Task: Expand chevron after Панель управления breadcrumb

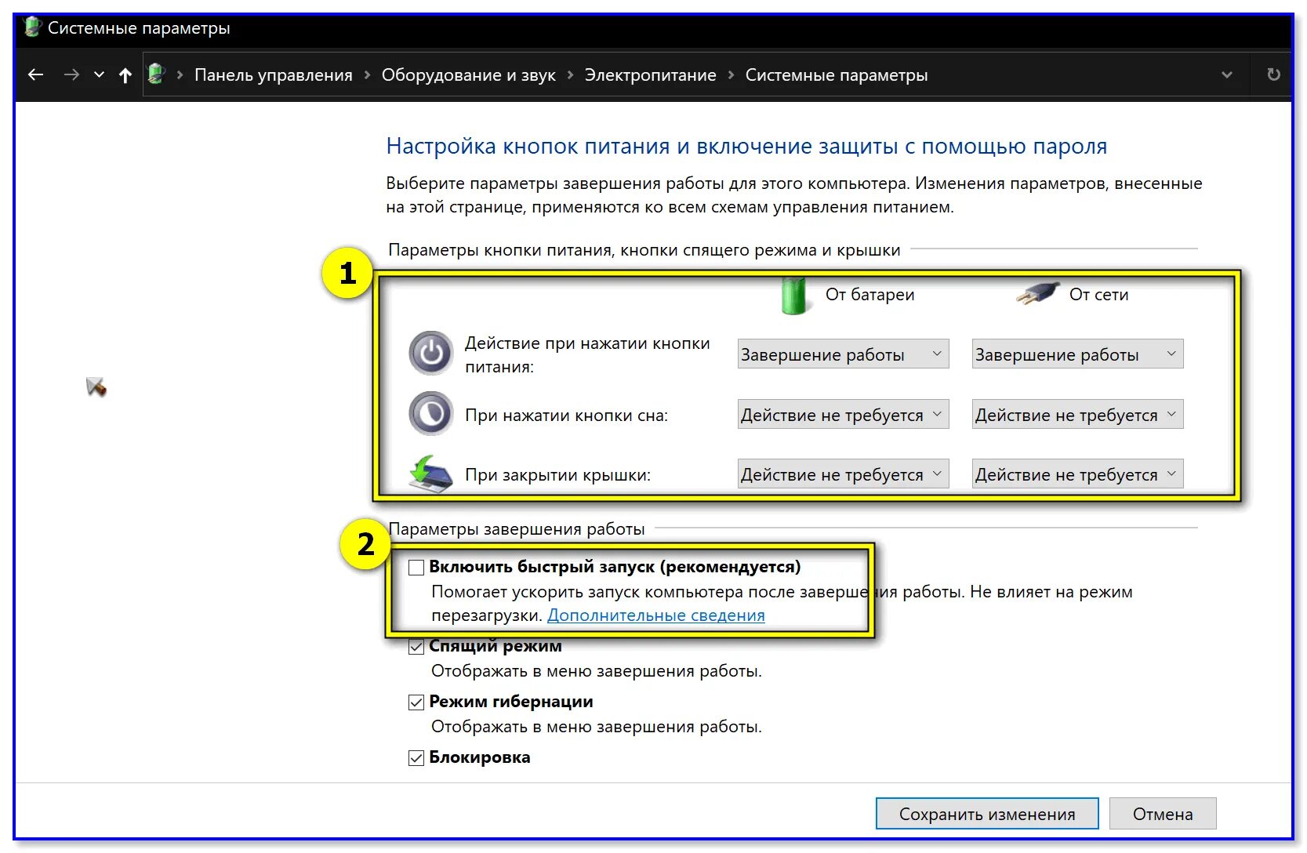Action: (367, 75)
